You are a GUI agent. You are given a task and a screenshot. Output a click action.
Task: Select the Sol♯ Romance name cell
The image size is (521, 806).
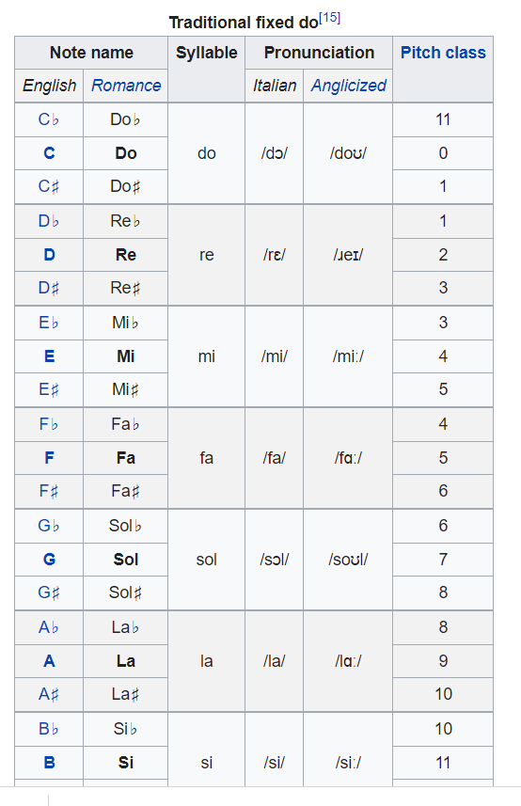(125, 593)
